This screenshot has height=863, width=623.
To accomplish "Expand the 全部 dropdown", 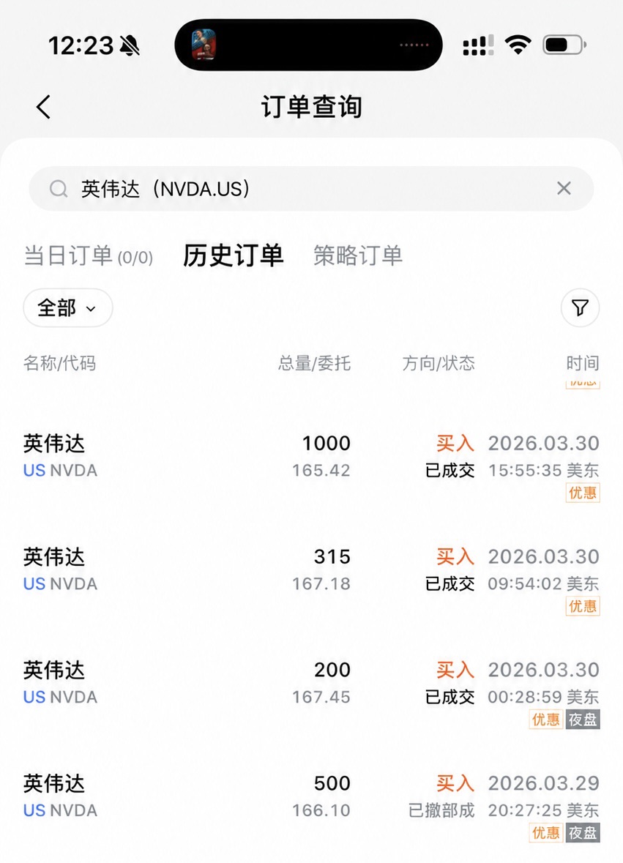I will tap(67, 307).
